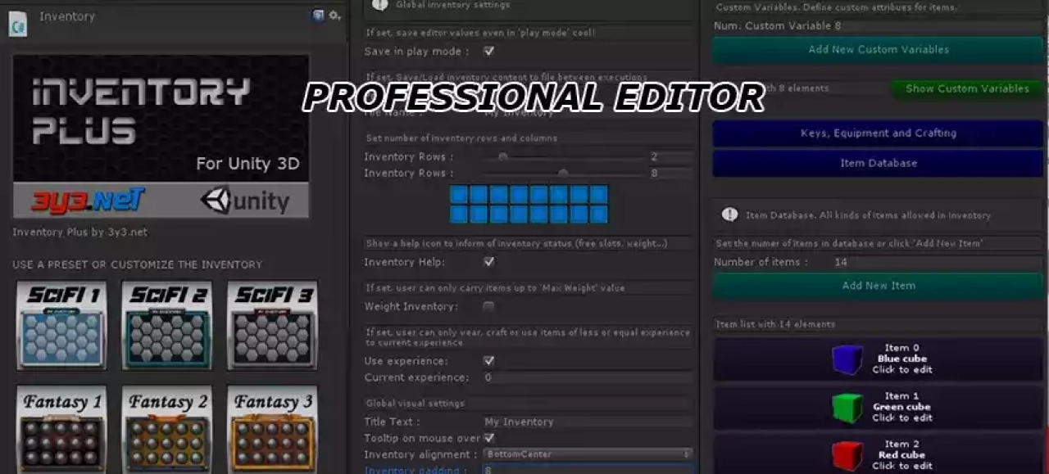Image resolution: width=1049 pixels, height=474 pixels.
Task: Click the C# script icon beside Inventory
Action: point(17,24)
